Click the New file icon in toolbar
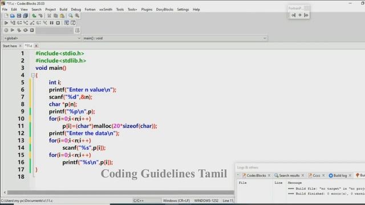 click(6, 15)
